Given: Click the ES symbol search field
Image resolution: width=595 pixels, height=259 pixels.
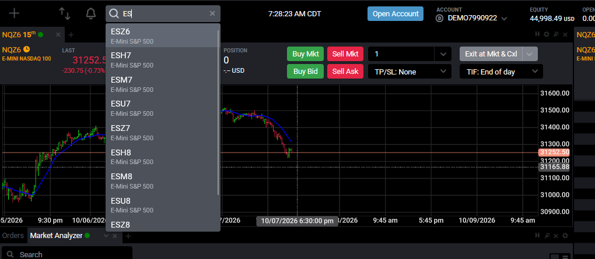Looking at the screenshot, I should [x=163, y=13].
